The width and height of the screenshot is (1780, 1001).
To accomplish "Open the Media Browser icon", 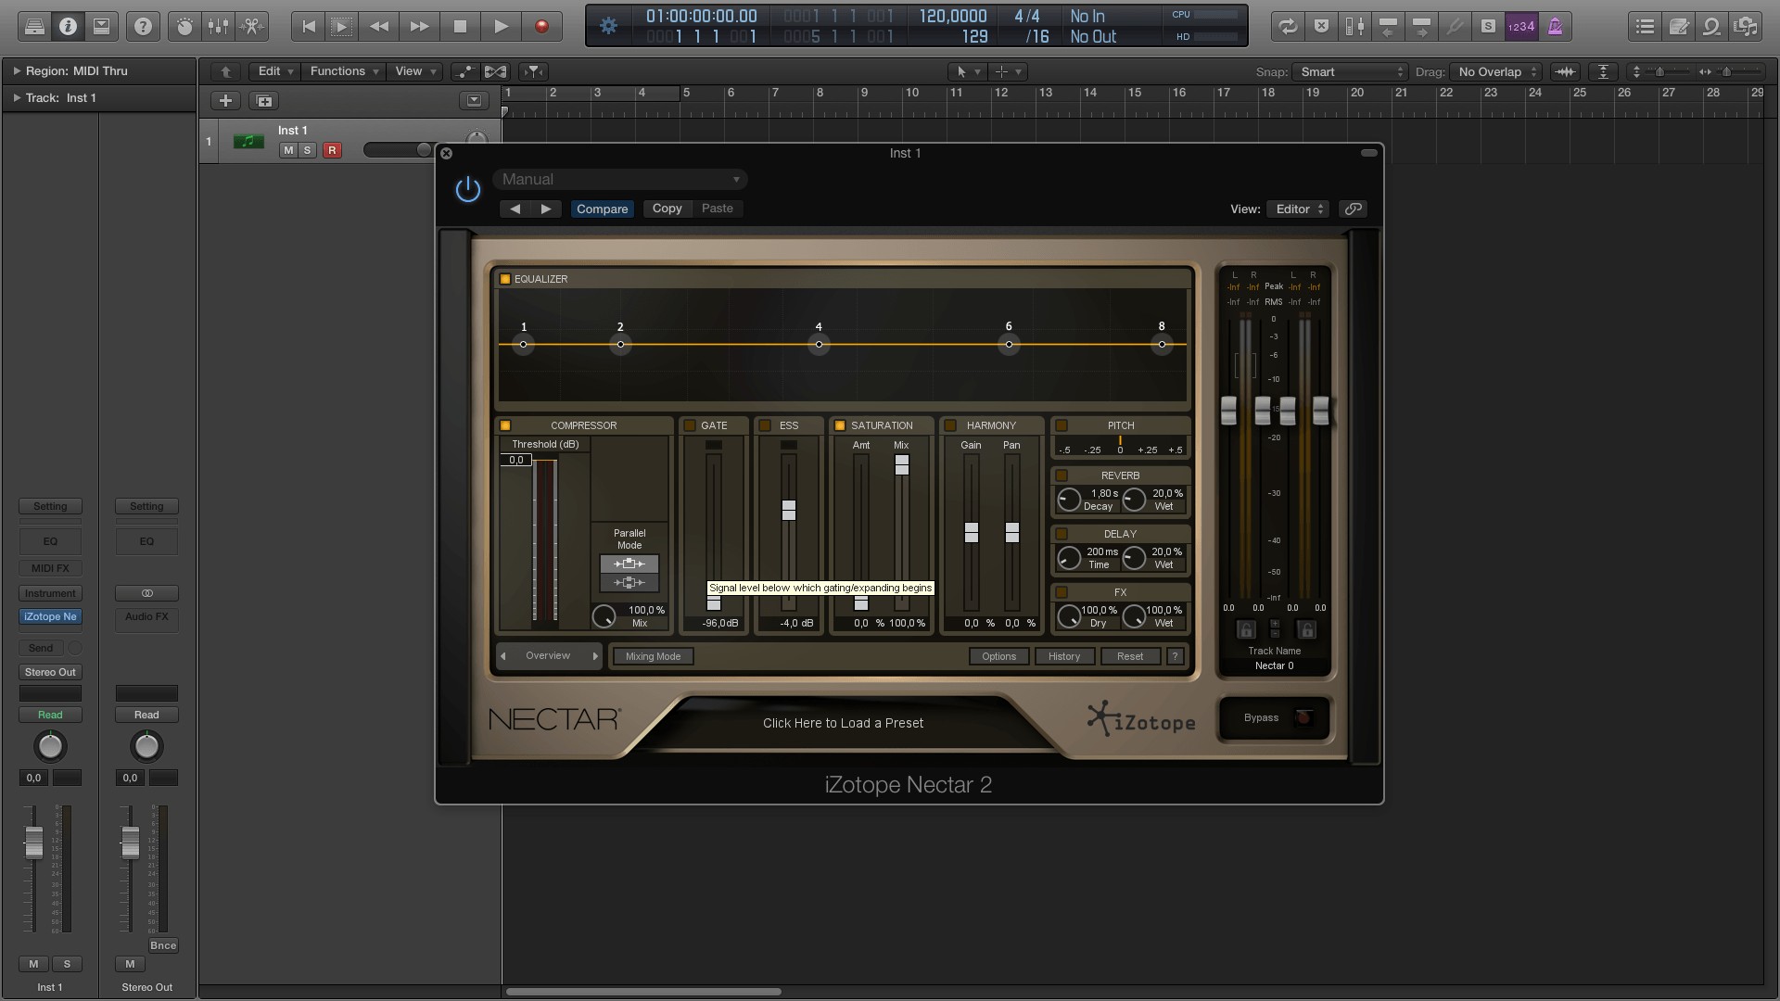I will (1746, 27).
